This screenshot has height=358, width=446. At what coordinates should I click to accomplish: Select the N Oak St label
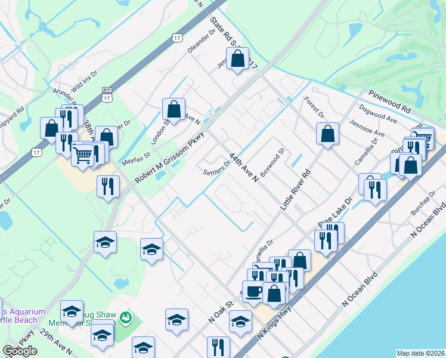(x=221, y=312)
